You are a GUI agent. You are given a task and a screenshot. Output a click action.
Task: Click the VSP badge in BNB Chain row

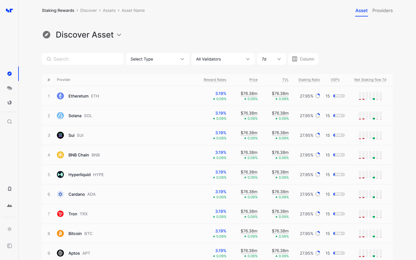(x=339, y=155)
